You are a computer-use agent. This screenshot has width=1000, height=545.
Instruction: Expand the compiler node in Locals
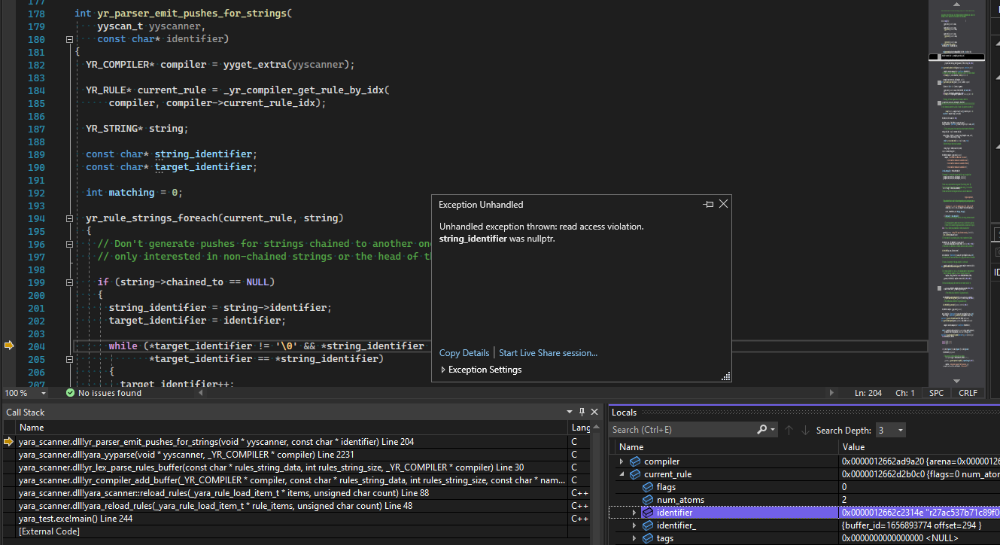[x=620, y=461]
